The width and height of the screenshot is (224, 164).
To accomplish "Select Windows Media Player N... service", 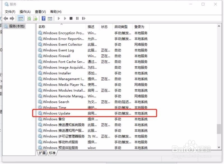I will click(x=93, y=85).
